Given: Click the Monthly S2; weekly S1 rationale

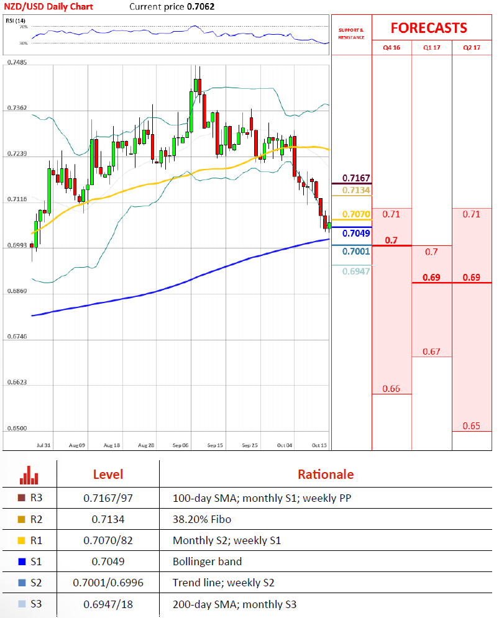Looking at the screenshot, I should tap(227, 540).
